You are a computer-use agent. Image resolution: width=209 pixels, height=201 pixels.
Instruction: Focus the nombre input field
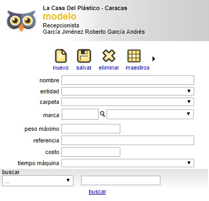[x=128, y=80]
